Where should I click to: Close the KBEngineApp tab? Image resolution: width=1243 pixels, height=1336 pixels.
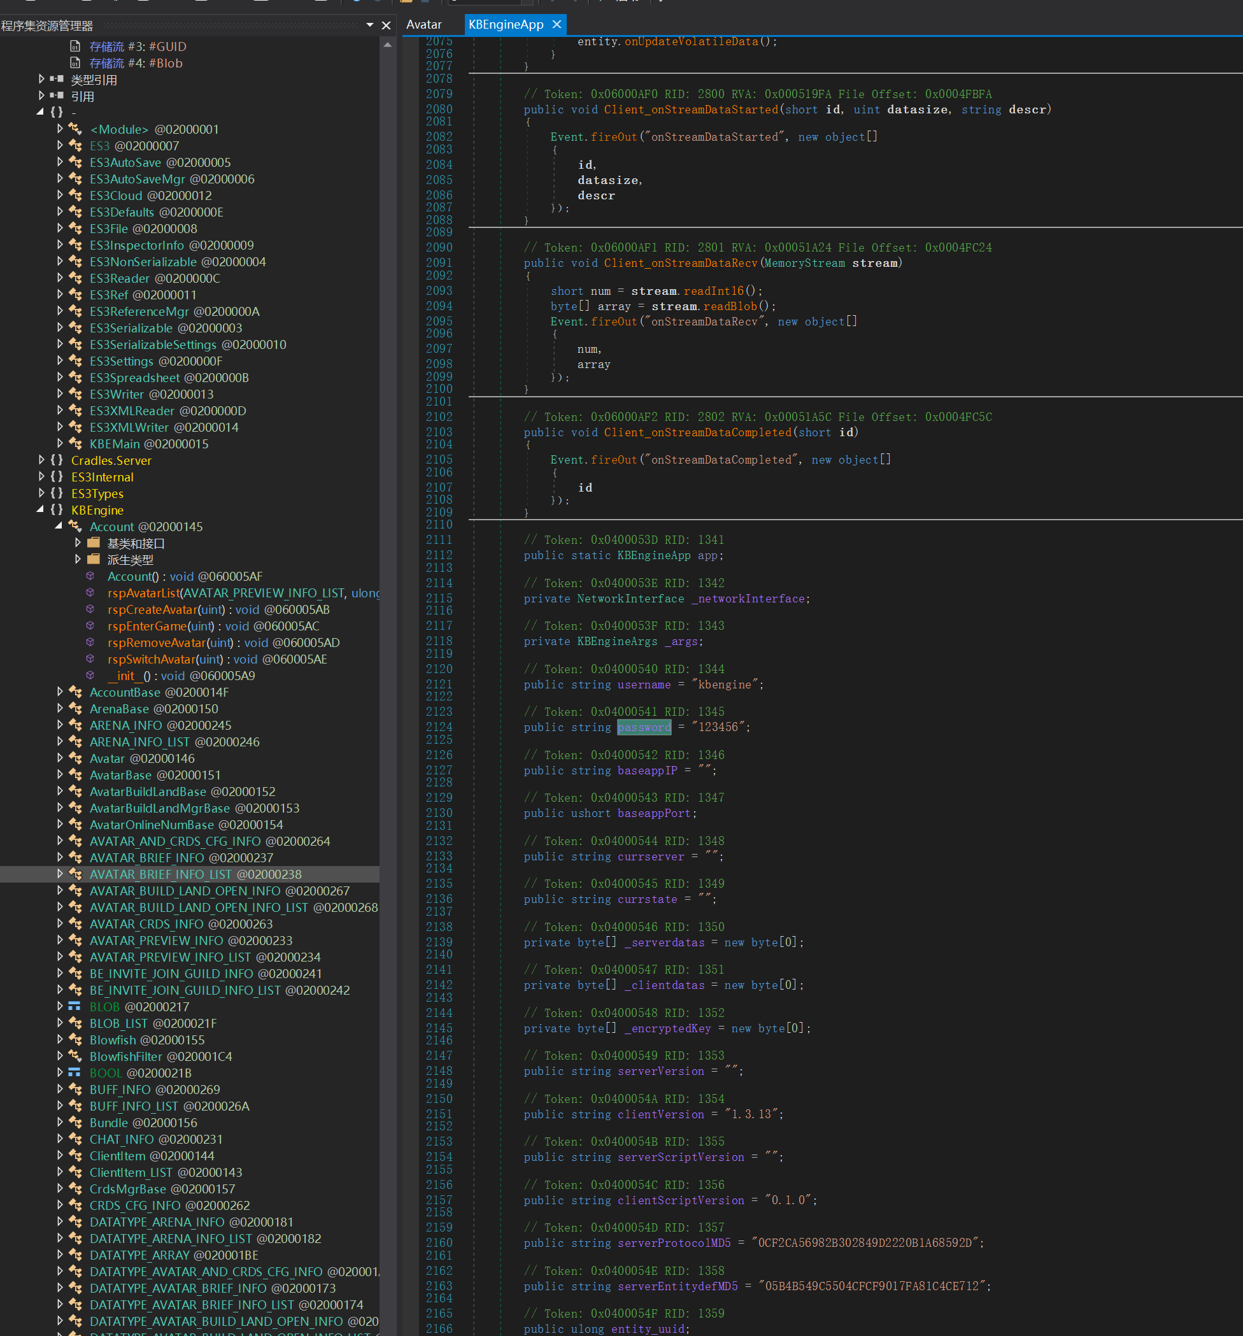pyautogui.click(x=557, y=25)
